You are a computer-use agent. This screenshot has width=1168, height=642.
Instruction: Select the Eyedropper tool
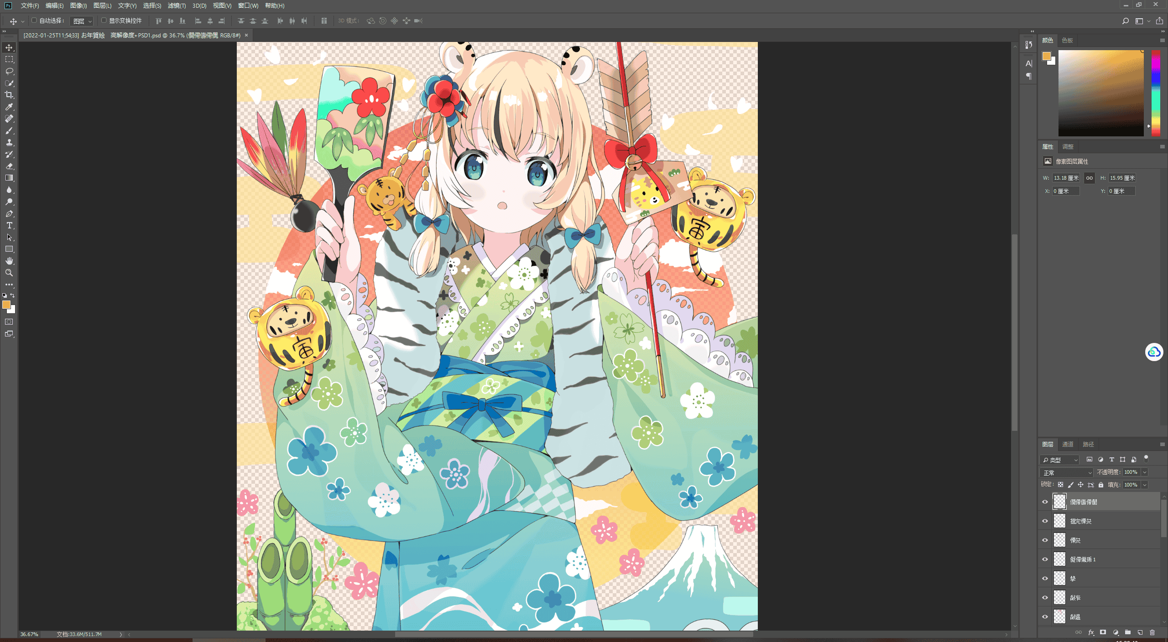9,107
